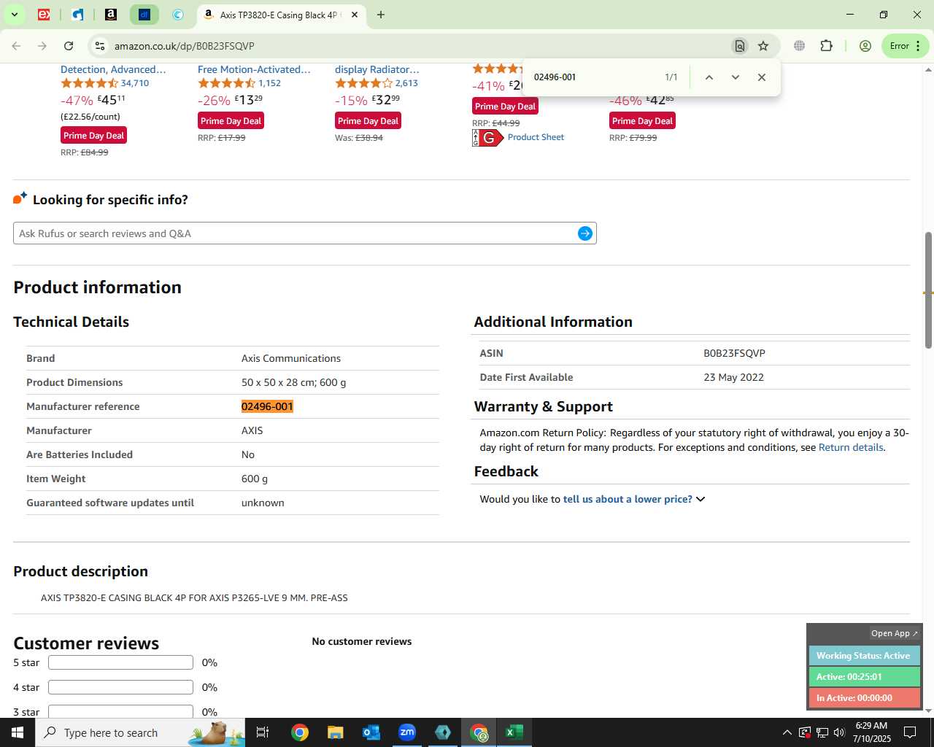The height and width of the screenshot is (747, 934).
Task: Open the network icon in tray
Action: pos(822,732)
